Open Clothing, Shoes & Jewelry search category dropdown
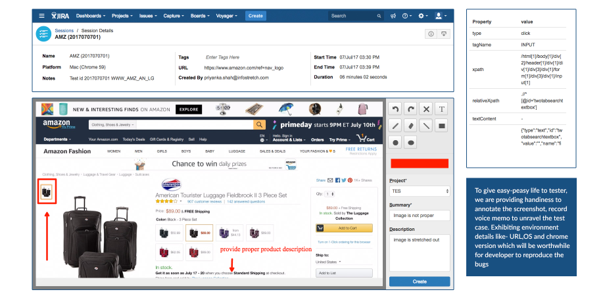The height and width of the screenshot is (296, 605). coord(112,125)
